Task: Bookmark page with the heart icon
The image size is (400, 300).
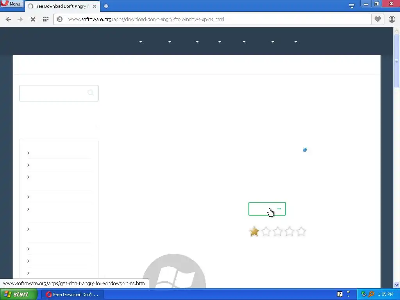Action: coord(378,19)
